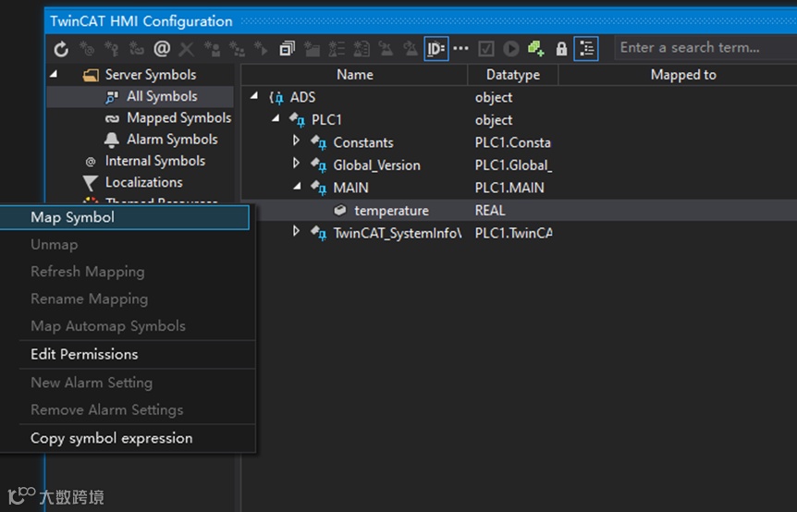This screenshot has width=797, height=512.
Task: Open Alarm Symbols in the sidebar
Action: [x=172, y=140]
